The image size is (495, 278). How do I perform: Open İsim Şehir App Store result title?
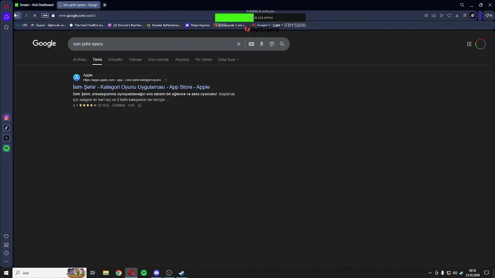click(141, 87)
